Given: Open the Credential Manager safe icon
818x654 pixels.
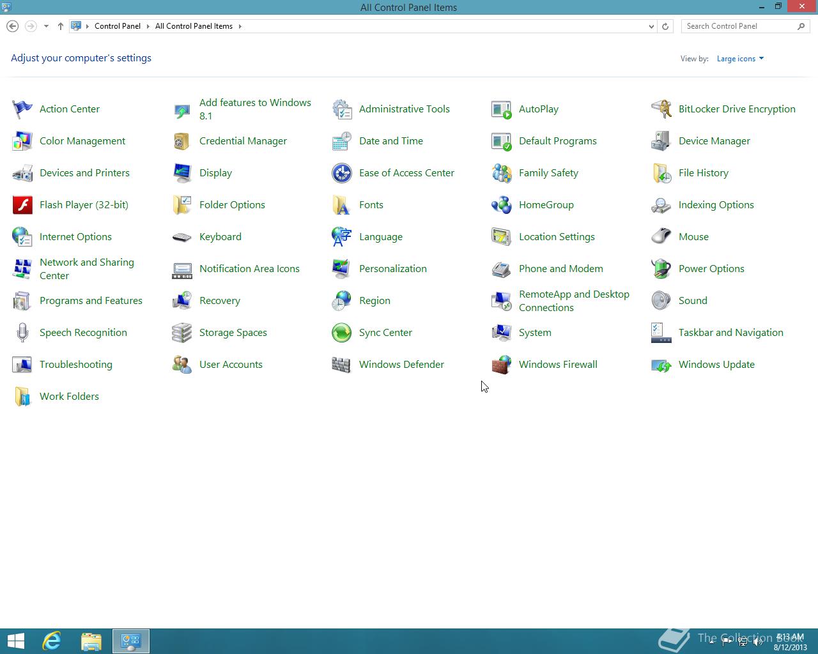Looking at the screenshot, I should (x=182, y=141).
